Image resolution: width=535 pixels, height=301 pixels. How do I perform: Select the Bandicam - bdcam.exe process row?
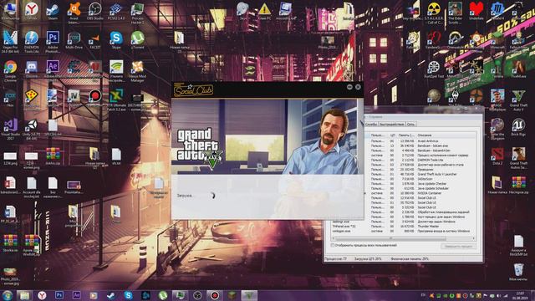point(420,145)
